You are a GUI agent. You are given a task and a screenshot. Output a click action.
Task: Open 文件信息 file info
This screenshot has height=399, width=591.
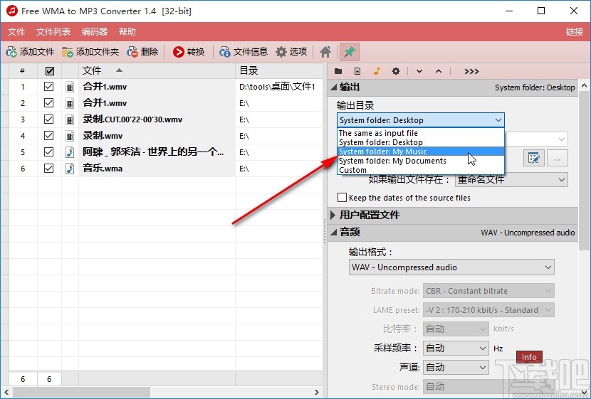pyautogui.click(x=244, y=52)
